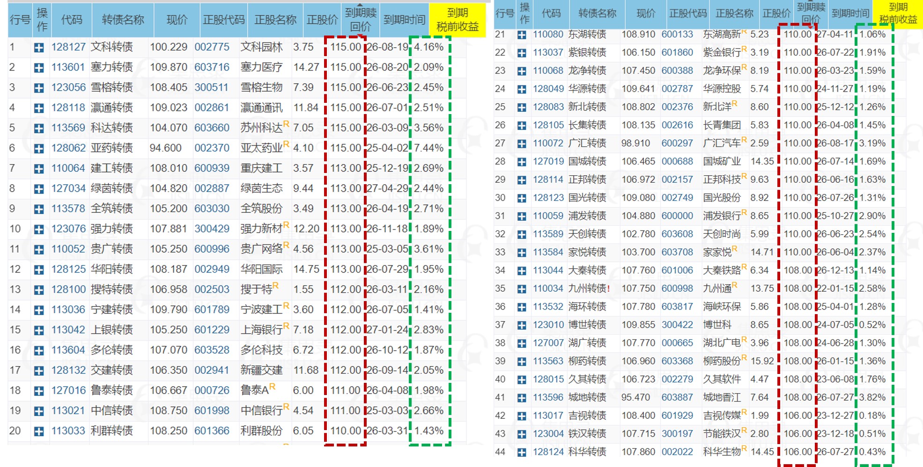
Task: Click the plus icon beside 110080 东湖转债
Action: pyautogui.click(x=522, y=35)
